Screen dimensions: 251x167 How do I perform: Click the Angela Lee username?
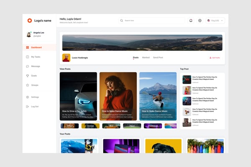coord(38,33)
